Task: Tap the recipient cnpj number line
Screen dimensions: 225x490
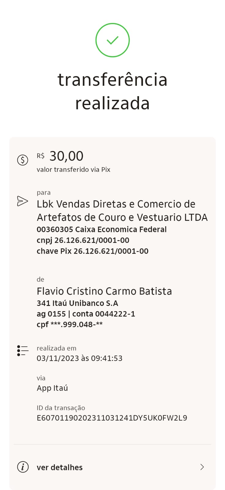Action: [83, 240]
